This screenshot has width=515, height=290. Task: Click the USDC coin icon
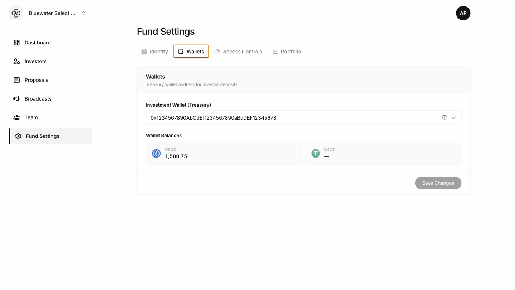pos(156,154)
